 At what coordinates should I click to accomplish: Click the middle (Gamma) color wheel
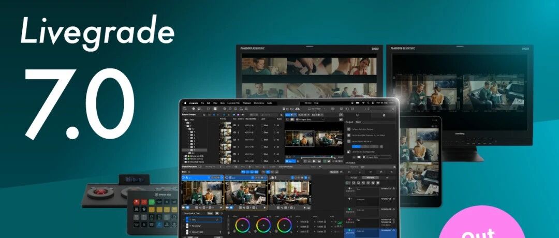coord(263,225)
